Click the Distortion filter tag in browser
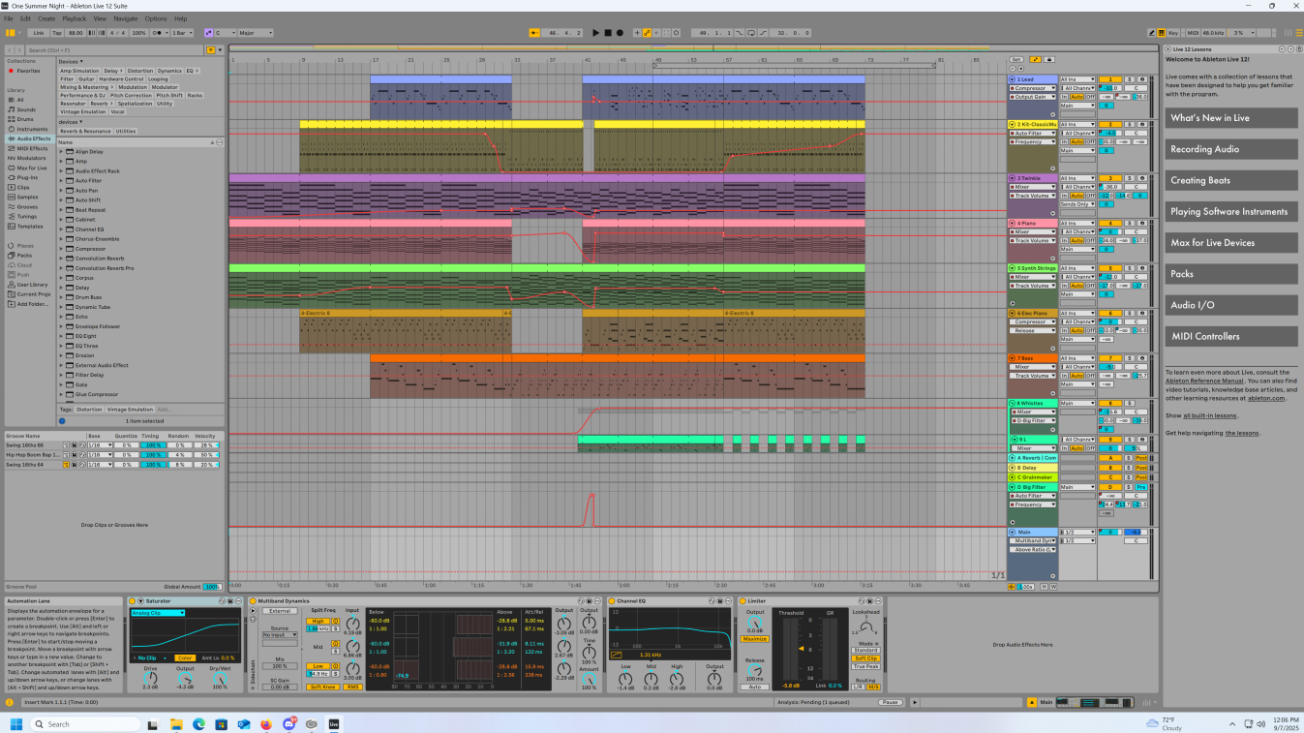The height and width of the screenshot is (733, 1304). (x=140, y=71)
